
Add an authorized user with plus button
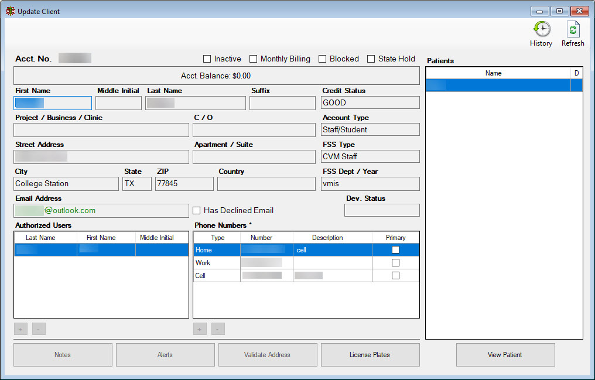20,329
